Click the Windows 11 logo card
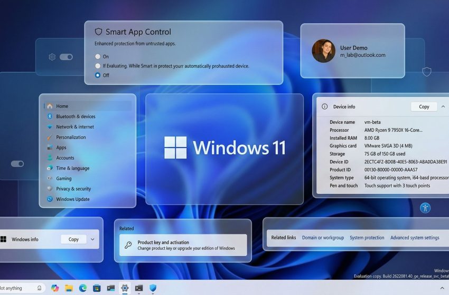Screen dimensions: 449x295 (x=224, y=149)
